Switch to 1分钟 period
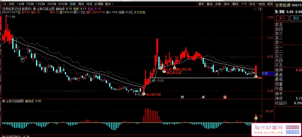This screenshot has width=302, height=137. click(20, 4)
